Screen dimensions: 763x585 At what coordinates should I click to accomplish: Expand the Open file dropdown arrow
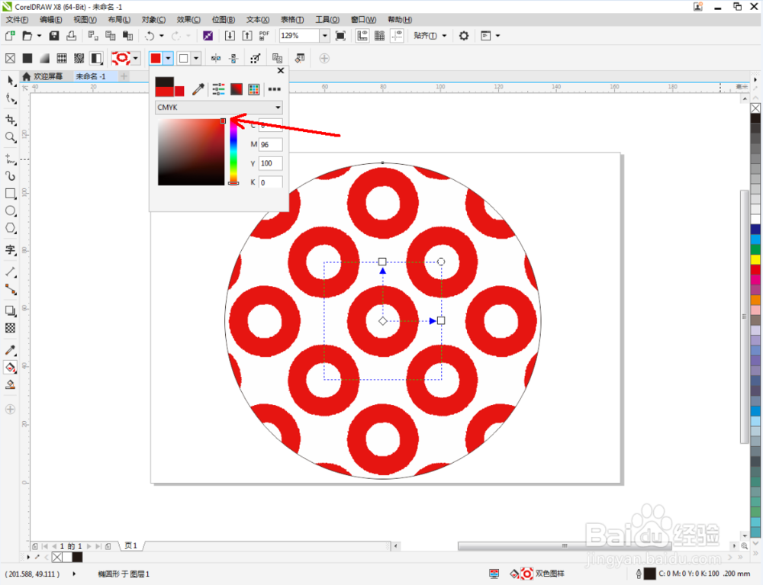[40, 36]
